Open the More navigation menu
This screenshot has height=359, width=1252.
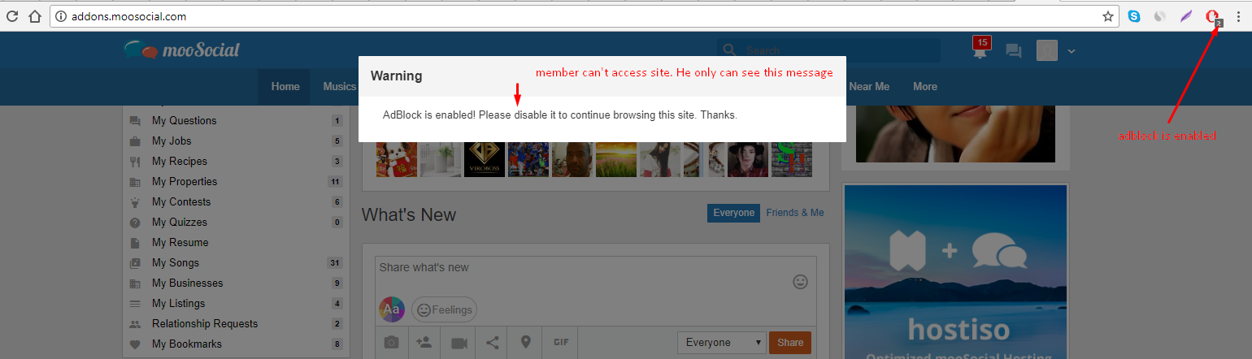click(x=925, y=86)
